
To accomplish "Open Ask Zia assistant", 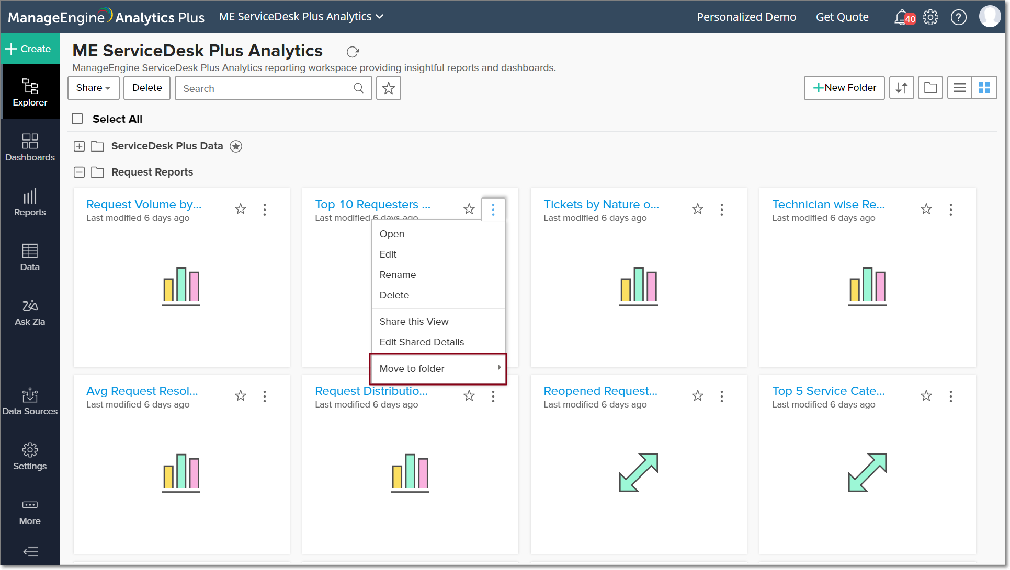I will pos(30,312).
